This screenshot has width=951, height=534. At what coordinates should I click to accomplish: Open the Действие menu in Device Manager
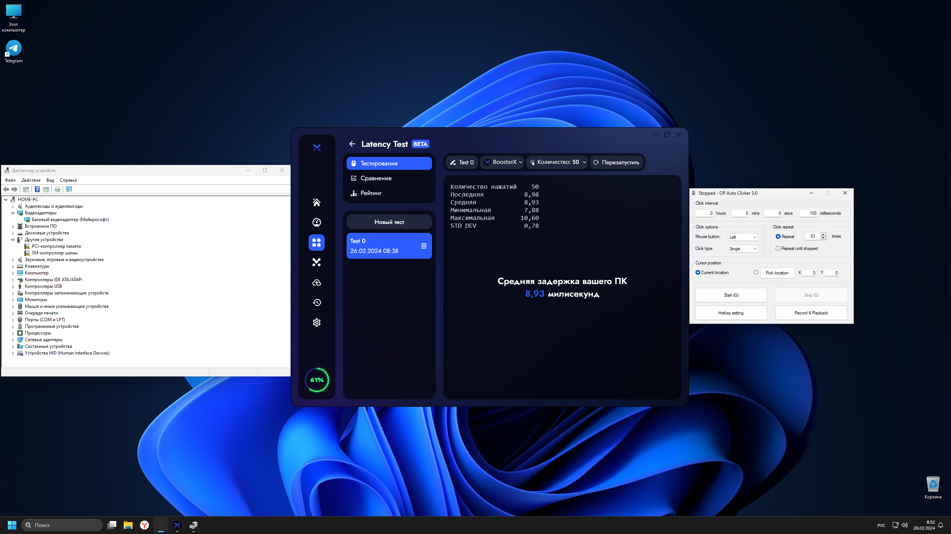31,180
